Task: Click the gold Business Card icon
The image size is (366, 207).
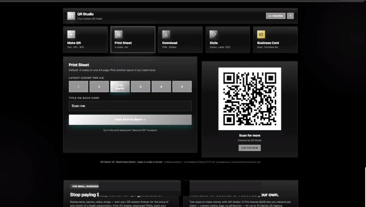Action: (261, 34)
